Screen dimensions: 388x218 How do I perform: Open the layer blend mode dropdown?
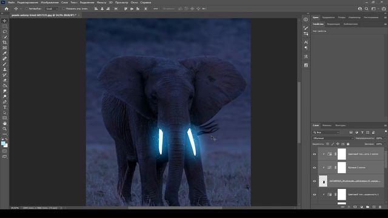coord(333,138)
